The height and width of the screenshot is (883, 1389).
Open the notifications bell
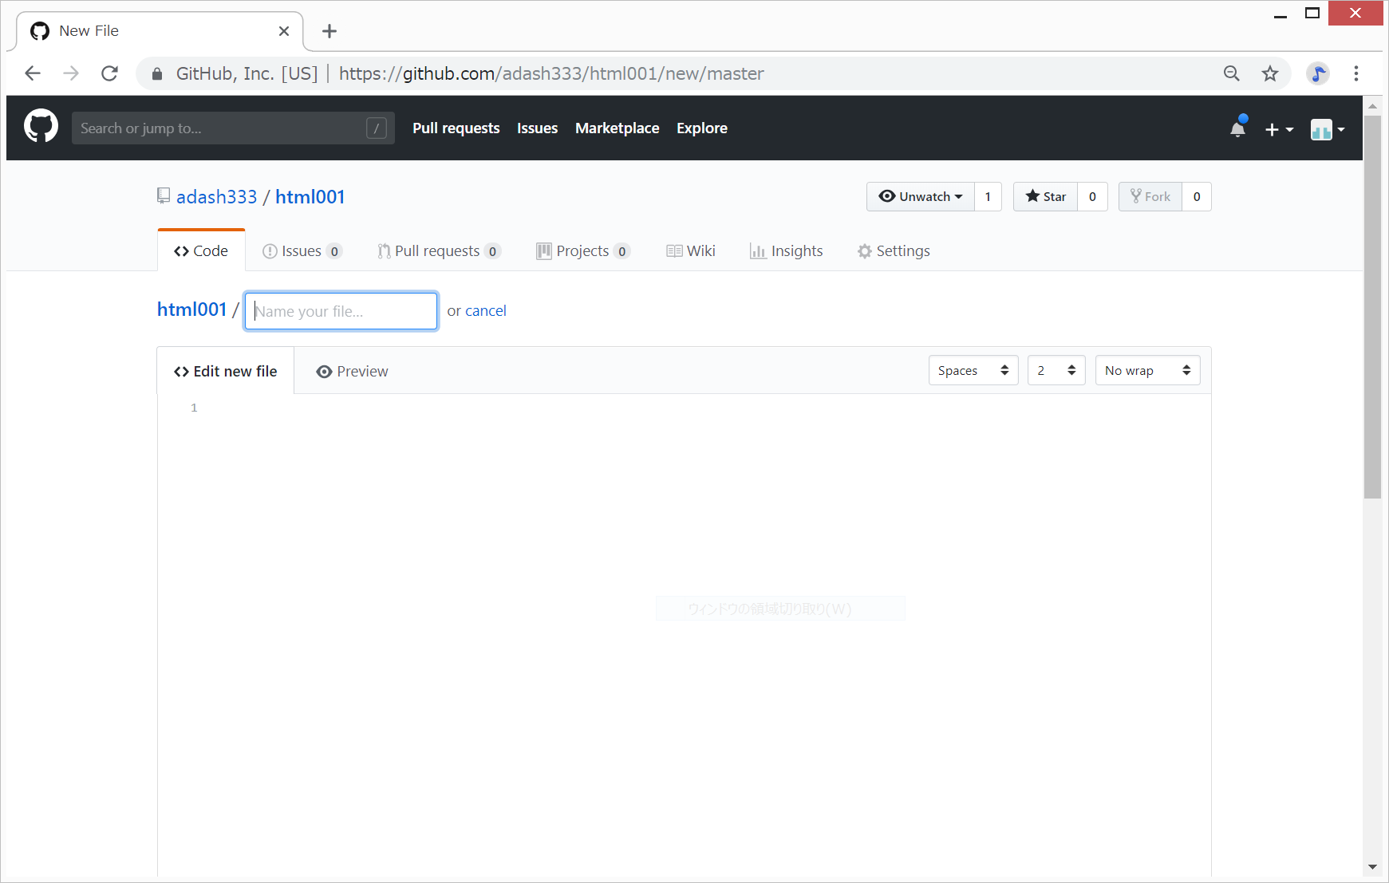pyautogui.click(x=1237, y=128)
